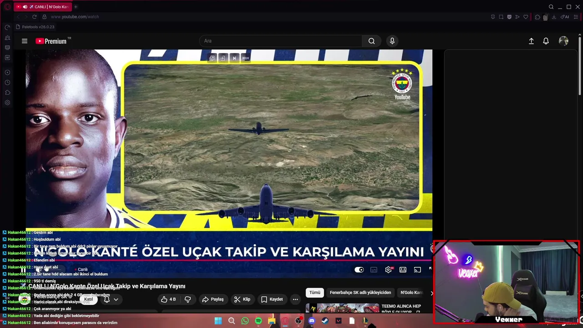Click the search magnifier button beside Ara
The image size is (583, 328).
(x=372, y=41)
